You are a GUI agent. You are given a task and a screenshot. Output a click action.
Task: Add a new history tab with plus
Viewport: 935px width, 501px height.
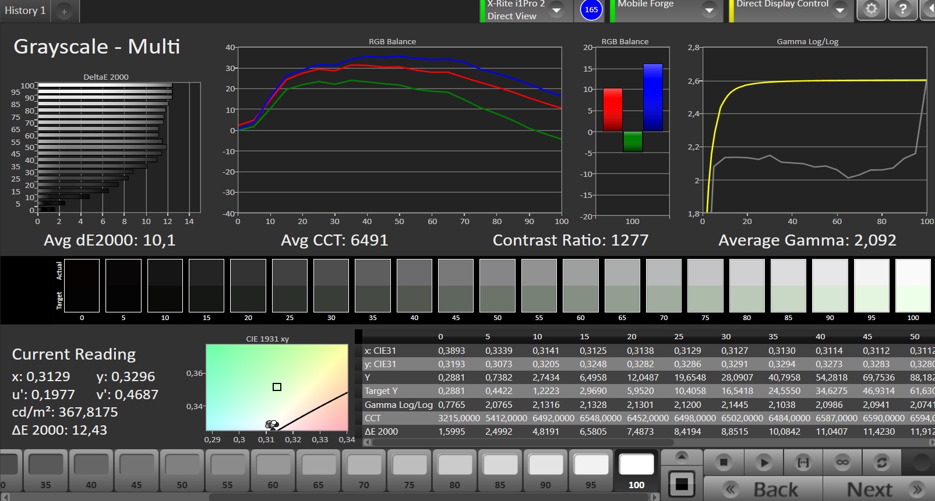click(x=64, y=11)
